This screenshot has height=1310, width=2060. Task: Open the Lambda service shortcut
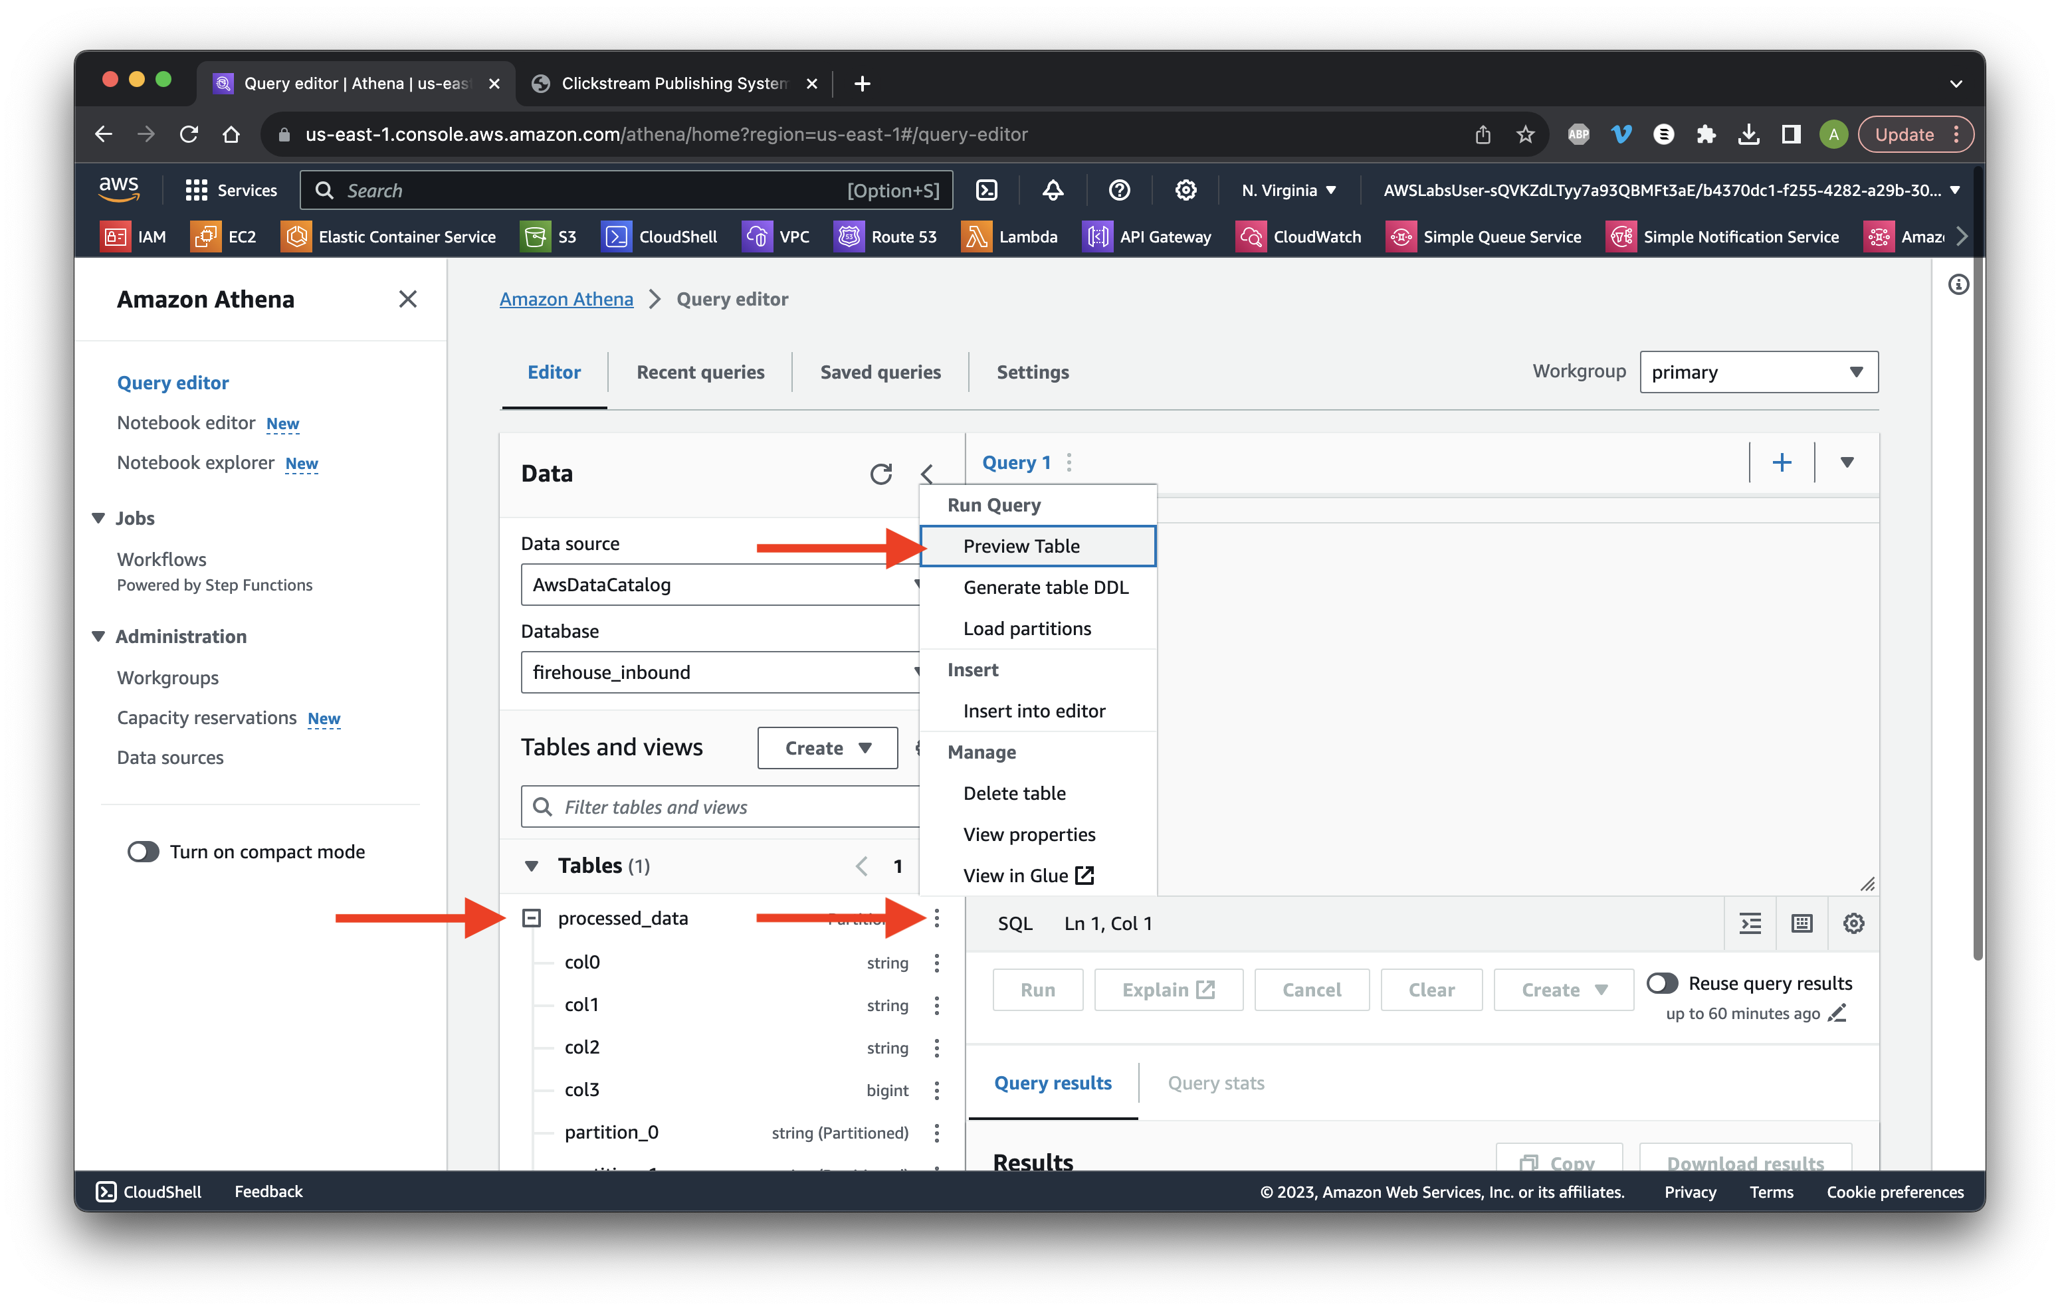(x=1009, y=237)
